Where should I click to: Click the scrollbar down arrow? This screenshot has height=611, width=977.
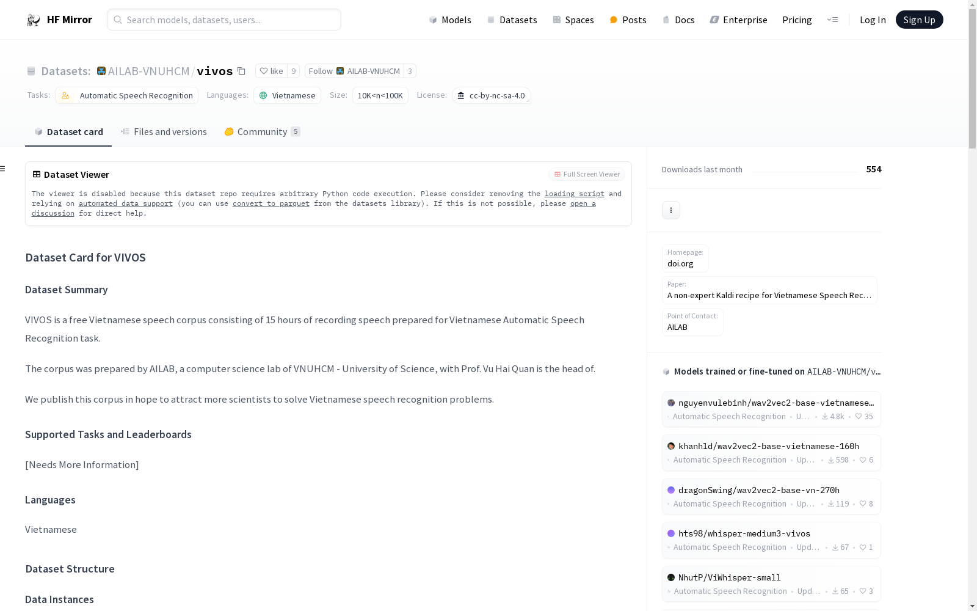click(972, 606)
